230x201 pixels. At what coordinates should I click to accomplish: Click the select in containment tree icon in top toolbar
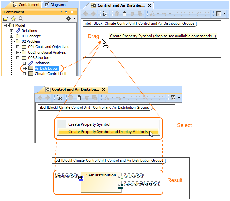point(105,14)
